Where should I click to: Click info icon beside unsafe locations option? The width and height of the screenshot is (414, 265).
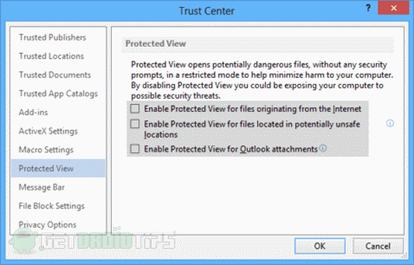(390, 124)
